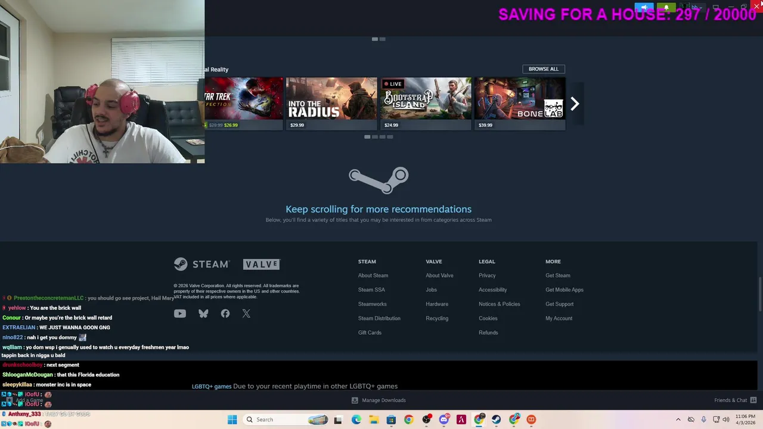The width and height of the screenshot is (763, 429).
Task: Open the LGBTQ+ games category link
Action: click(x=212, y=386)
